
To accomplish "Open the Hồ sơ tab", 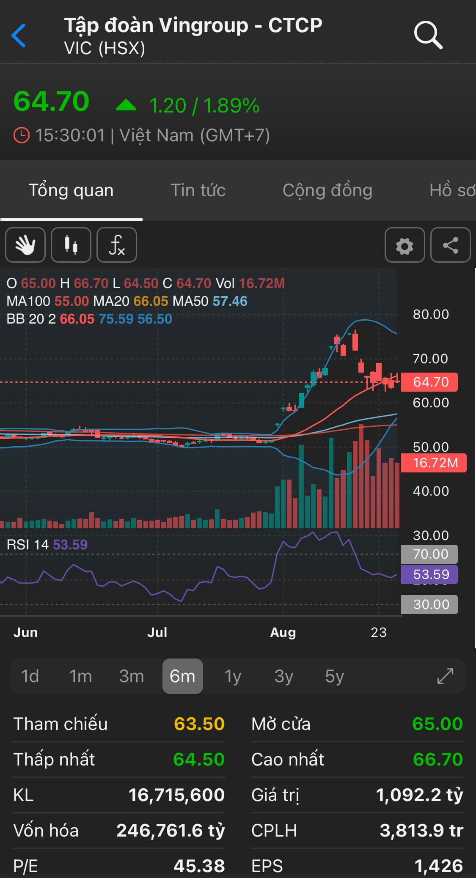I will click(x=452, y=190).
